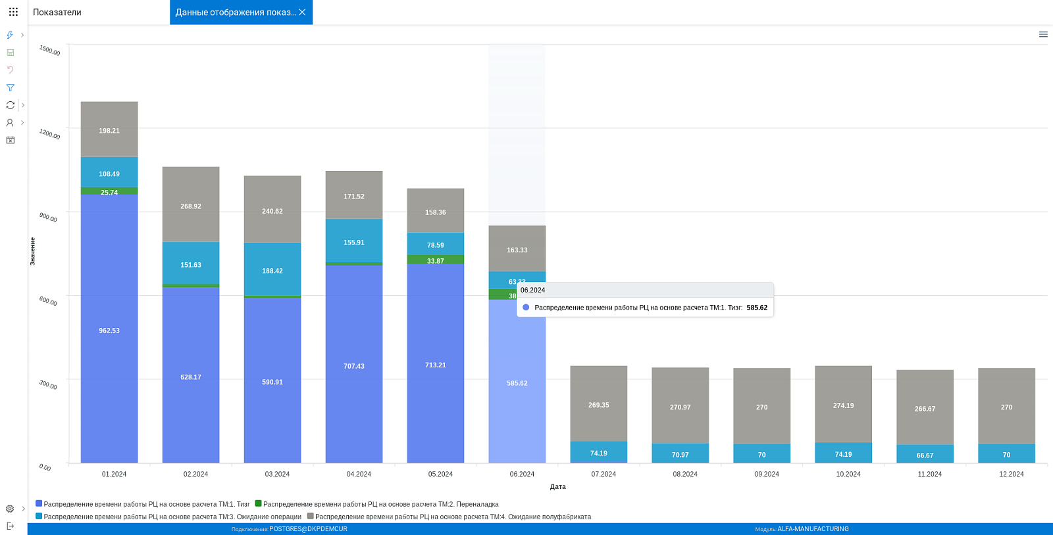Screen dimensions: 1053x535
Task: Click the cyan 188.42 segment for 03.2024
Action: 272,269
